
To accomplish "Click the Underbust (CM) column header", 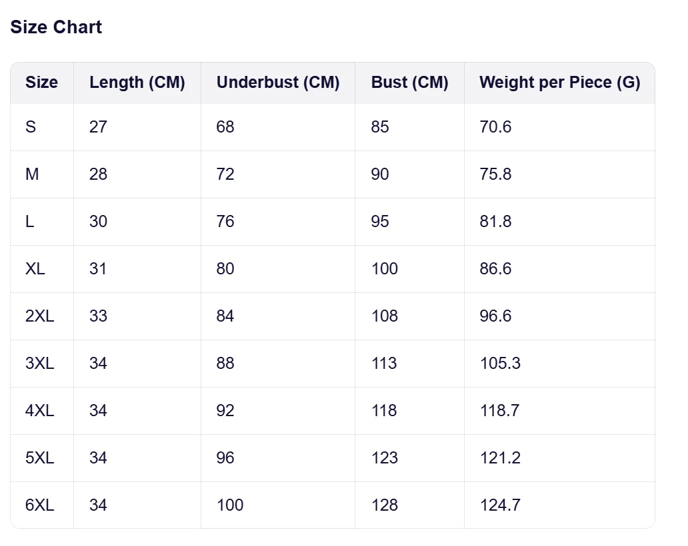I will 278,83.
